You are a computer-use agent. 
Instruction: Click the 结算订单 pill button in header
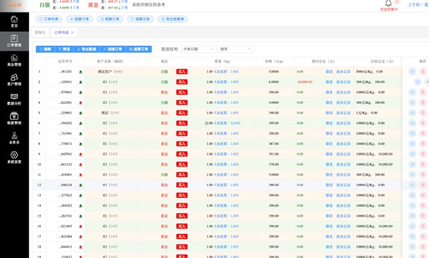pyautogui.click(x=110, y=19)
